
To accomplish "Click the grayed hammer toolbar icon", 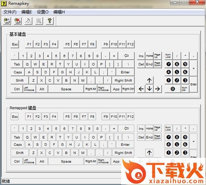I will pos(28,21).
